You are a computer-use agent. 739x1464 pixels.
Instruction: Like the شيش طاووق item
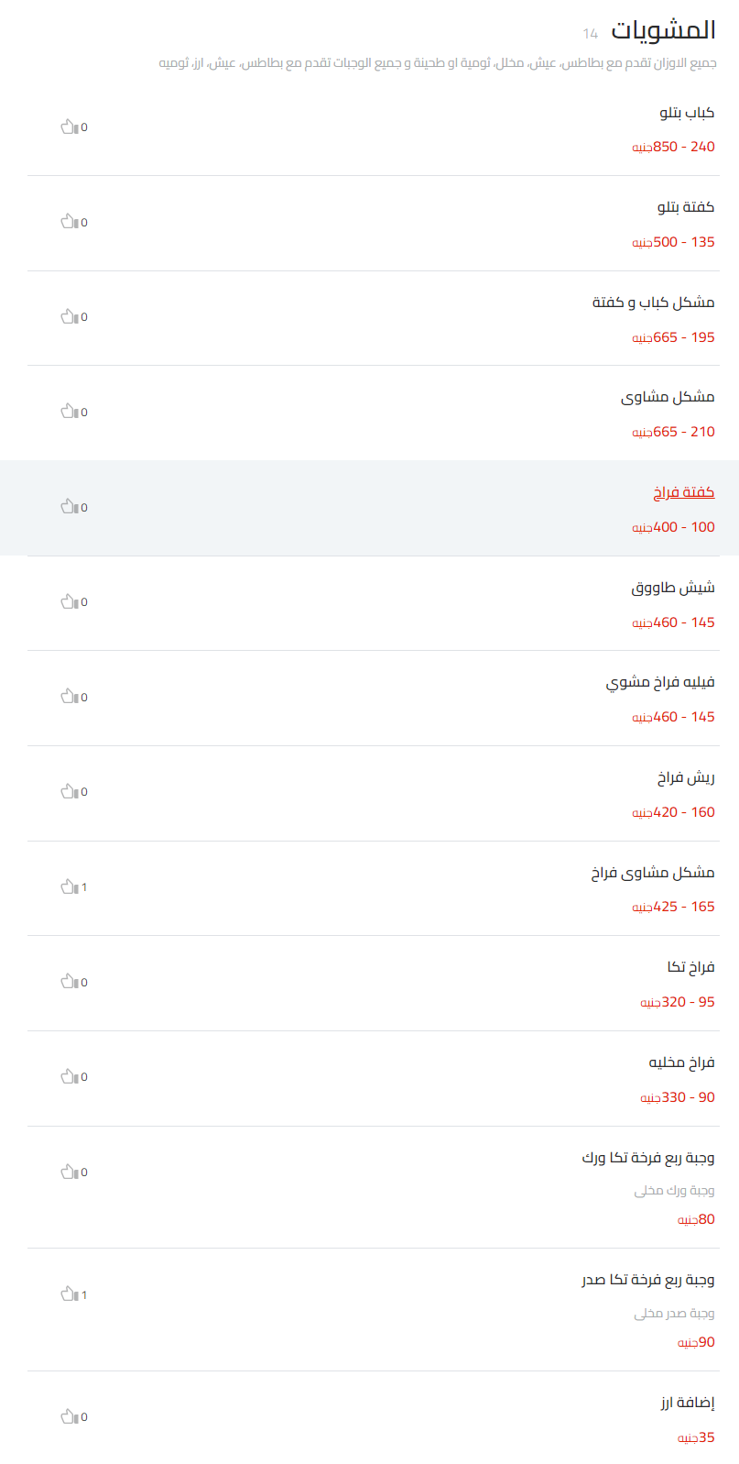point(71,601)
